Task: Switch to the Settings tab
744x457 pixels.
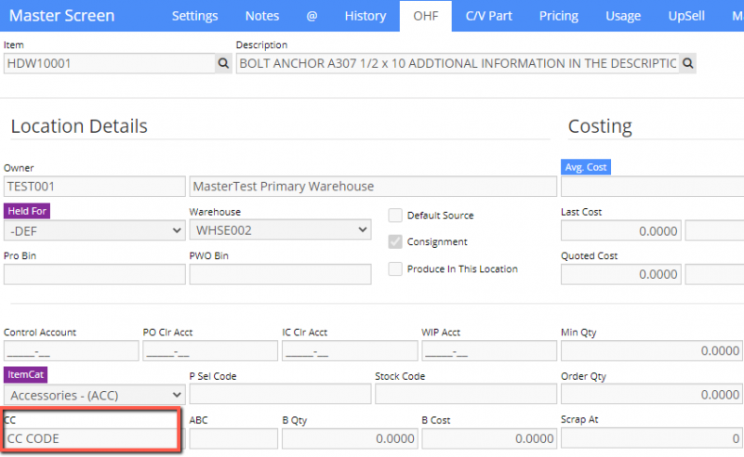Action: (x=194, y=16)
